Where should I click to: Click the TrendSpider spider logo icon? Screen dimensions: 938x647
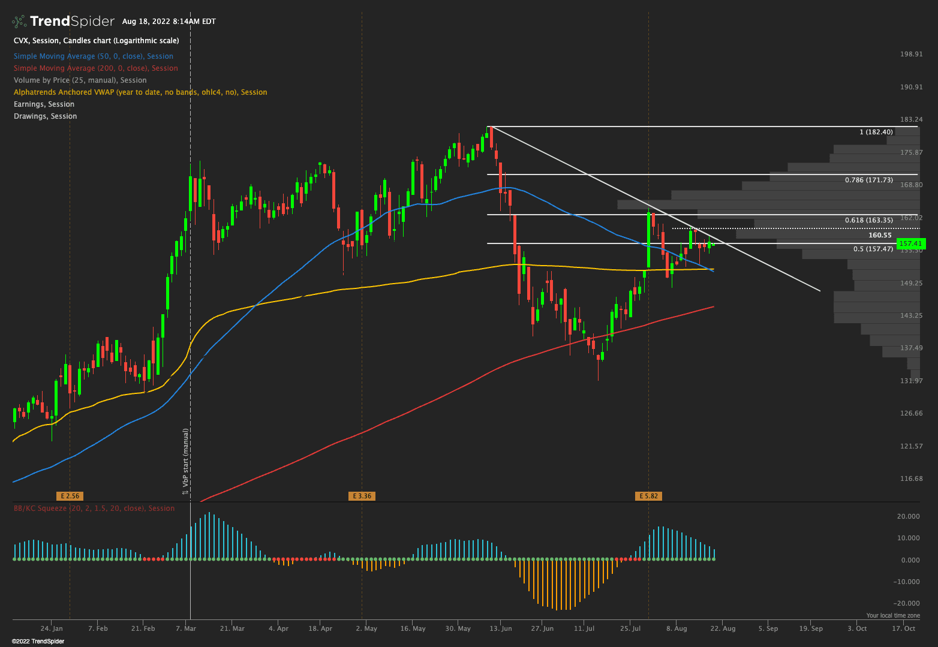coord(19,22)
